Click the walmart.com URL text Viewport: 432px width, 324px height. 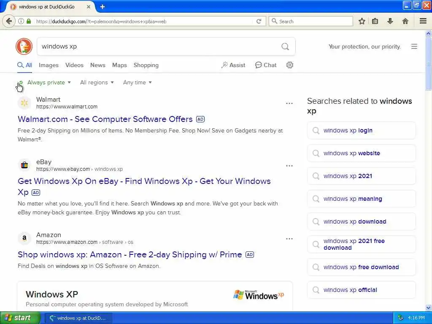point(67,107)
